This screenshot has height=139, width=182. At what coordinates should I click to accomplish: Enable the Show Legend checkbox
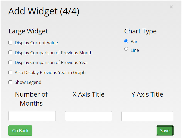pyautogui.click(x=10, y=82)
